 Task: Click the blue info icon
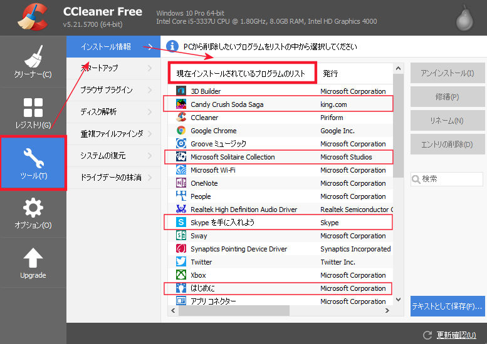[x=172, y=46]
